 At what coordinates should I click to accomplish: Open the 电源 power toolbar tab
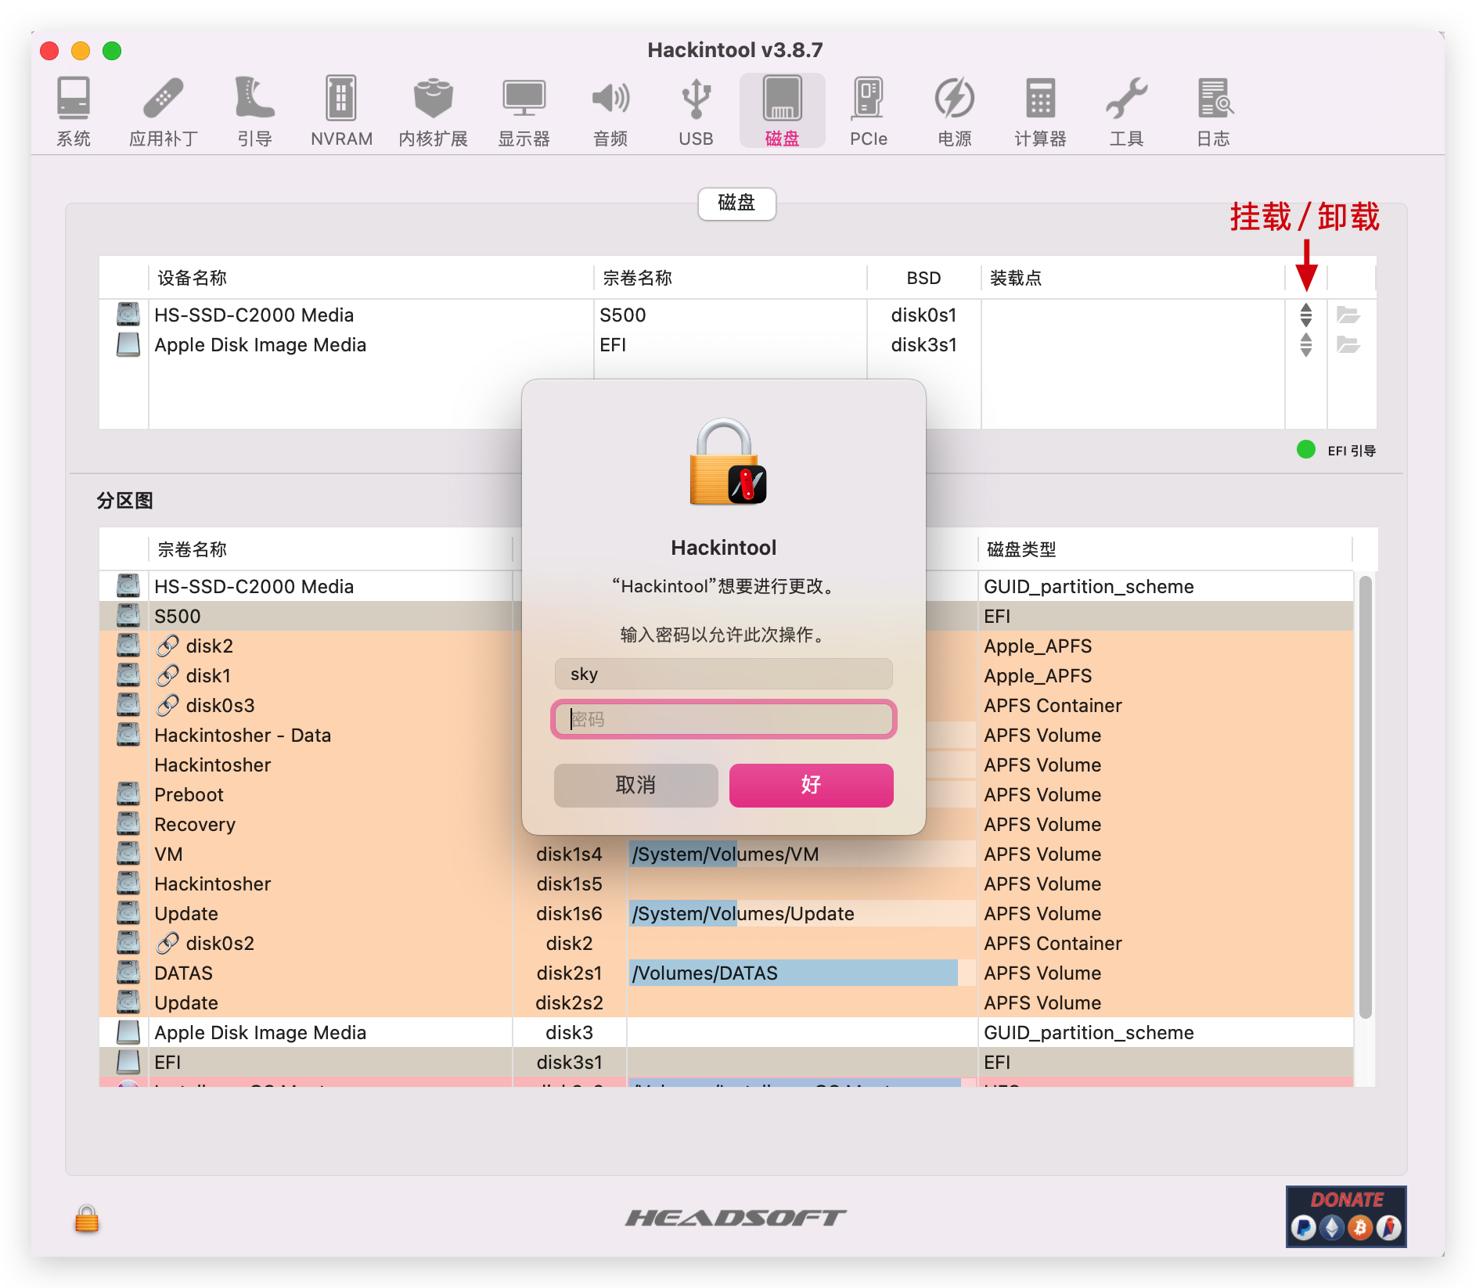955,111
